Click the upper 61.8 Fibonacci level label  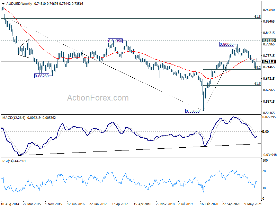pos(257,16)
